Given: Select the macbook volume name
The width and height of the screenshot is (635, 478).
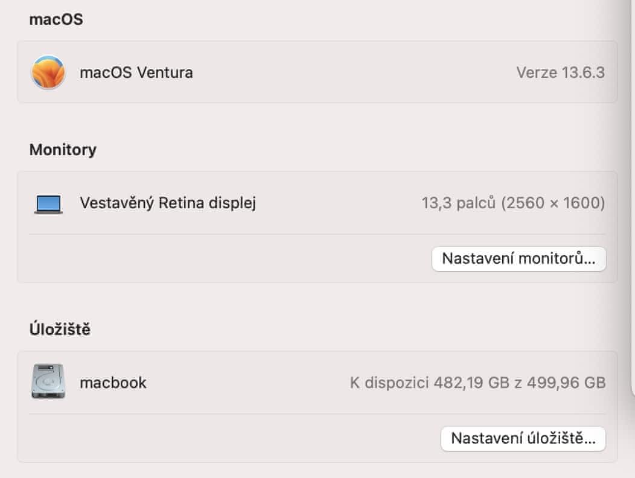Looking at the screenshot, I should click(113, 383).
